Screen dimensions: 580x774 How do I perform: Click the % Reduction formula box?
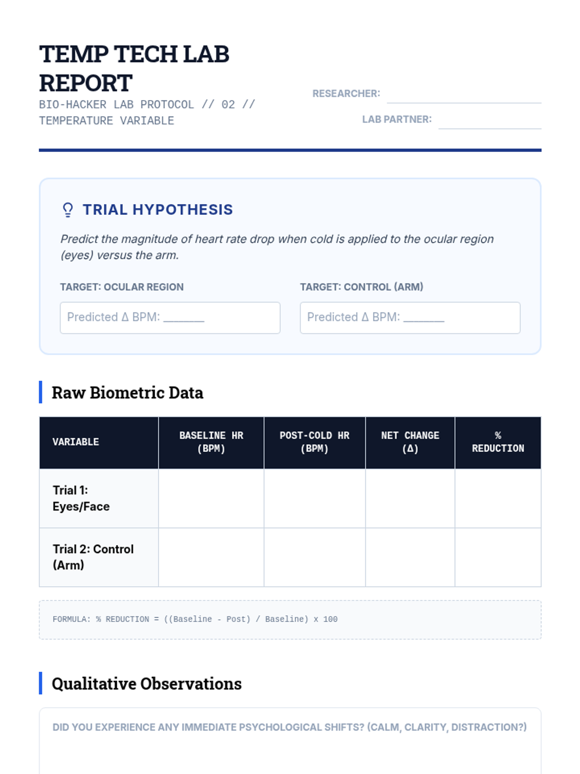click(290, 620)
